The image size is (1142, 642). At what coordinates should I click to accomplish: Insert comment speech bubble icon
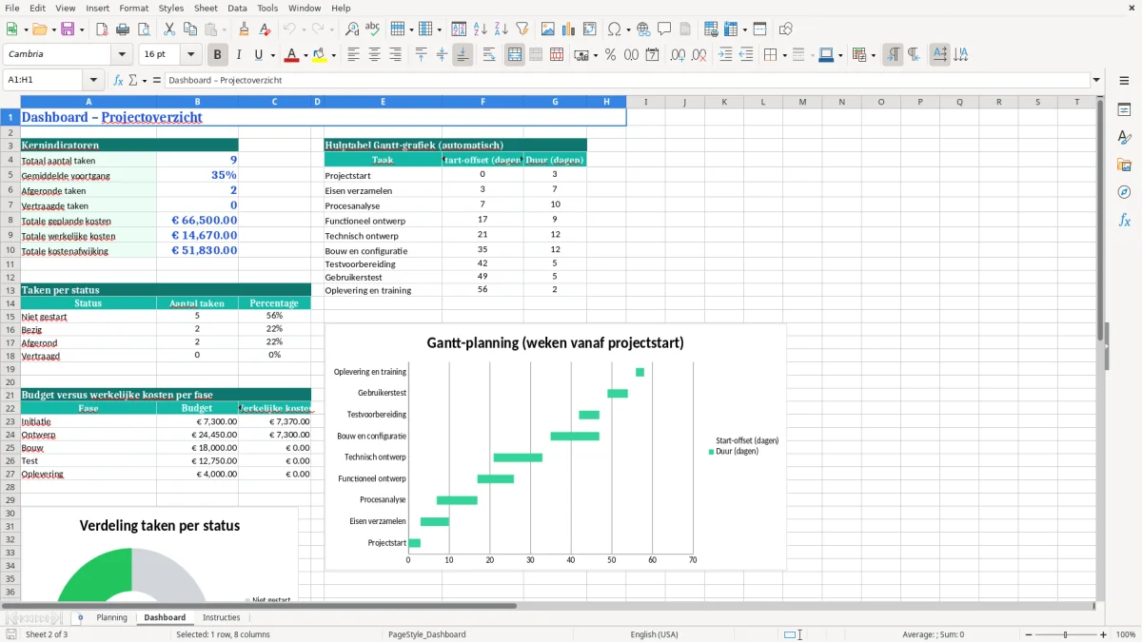tap(664, 29)
